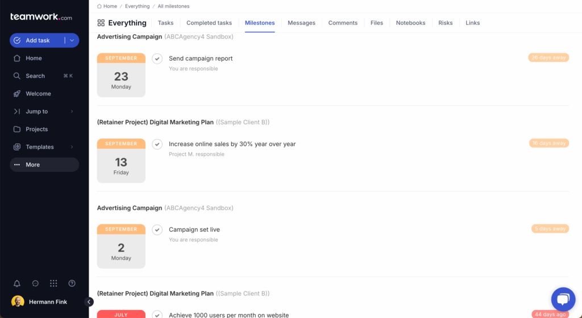Open the help question mark icon
The width and height of the screenshot is (582, 318).
coord(72,283)
